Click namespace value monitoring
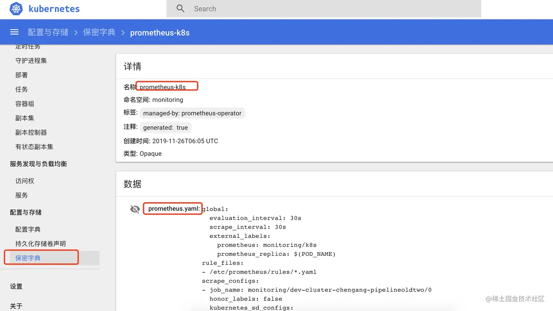The image size is (553, 311). tap(168, 100)
